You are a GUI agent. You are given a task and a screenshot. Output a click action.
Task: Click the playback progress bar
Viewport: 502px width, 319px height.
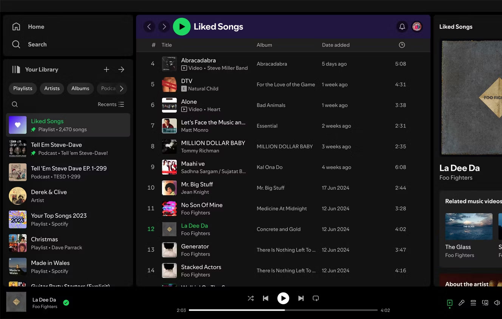coord(283,310)
